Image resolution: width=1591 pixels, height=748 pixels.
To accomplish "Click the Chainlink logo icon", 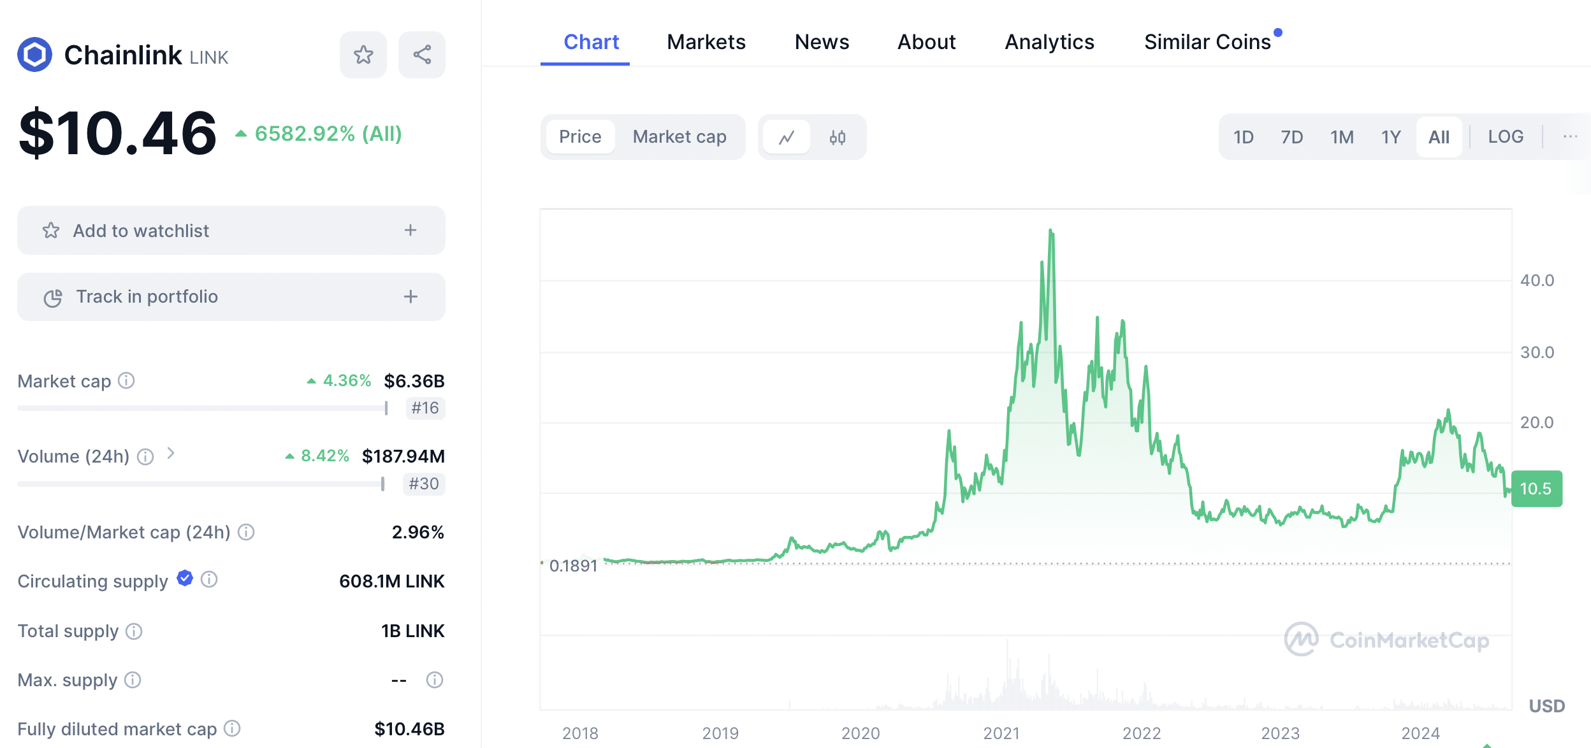I will (34, 55).
